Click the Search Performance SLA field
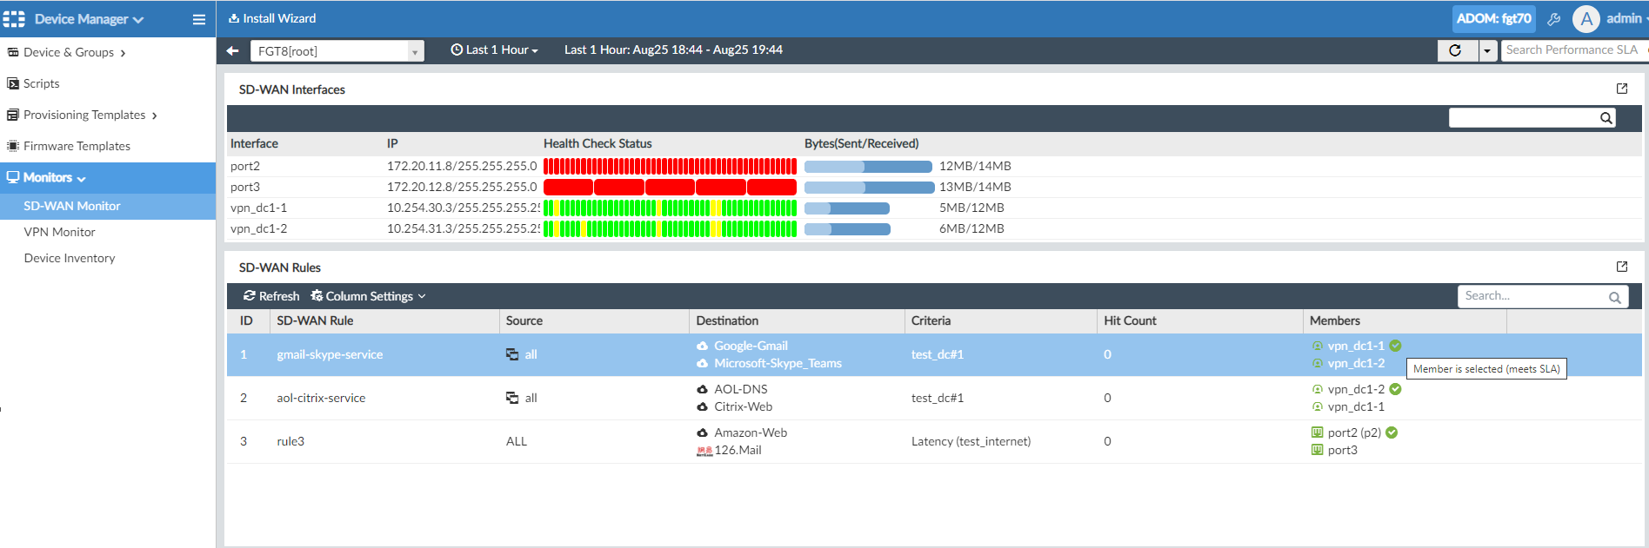Image resolution: width=1649 pixels, height=548 pixels. click(1572, 50)
